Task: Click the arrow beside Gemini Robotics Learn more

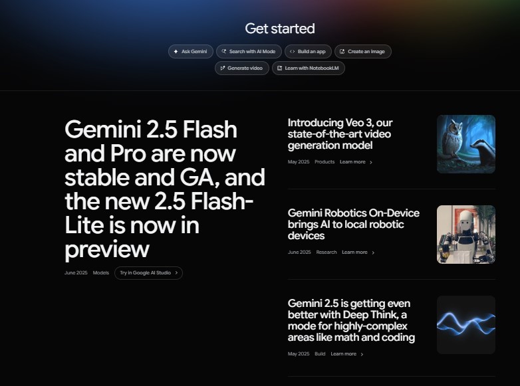Action: point(373,253)
